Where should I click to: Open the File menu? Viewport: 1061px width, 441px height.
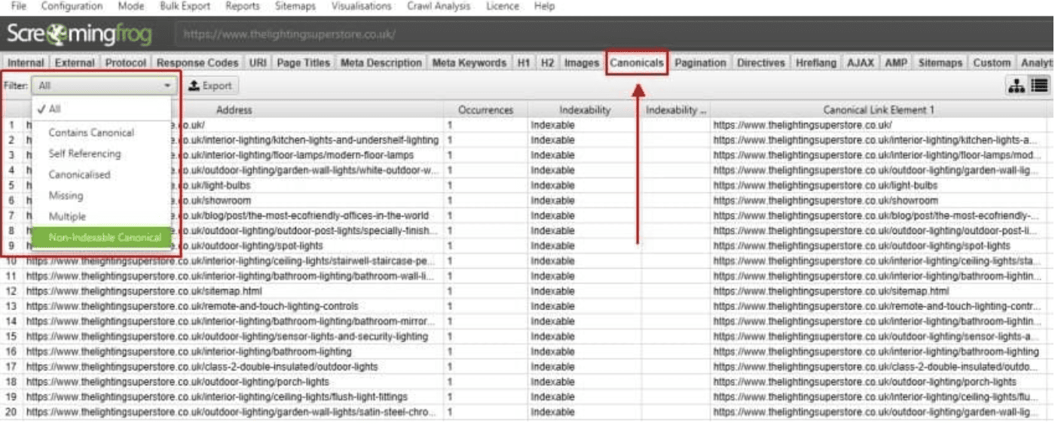(19, 6)
